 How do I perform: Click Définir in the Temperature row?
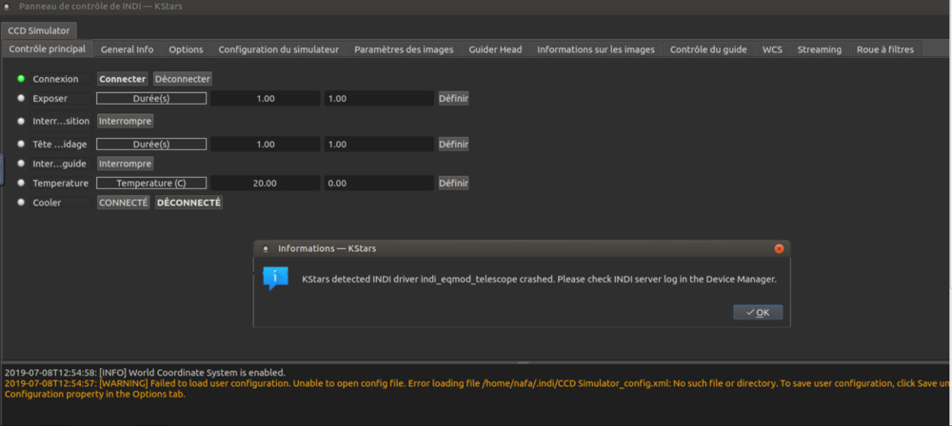(x=453, y=183)
